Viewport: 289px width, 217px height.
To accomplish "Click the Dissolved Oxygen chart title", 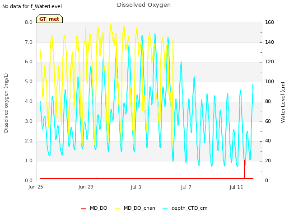I will [144, 5].
